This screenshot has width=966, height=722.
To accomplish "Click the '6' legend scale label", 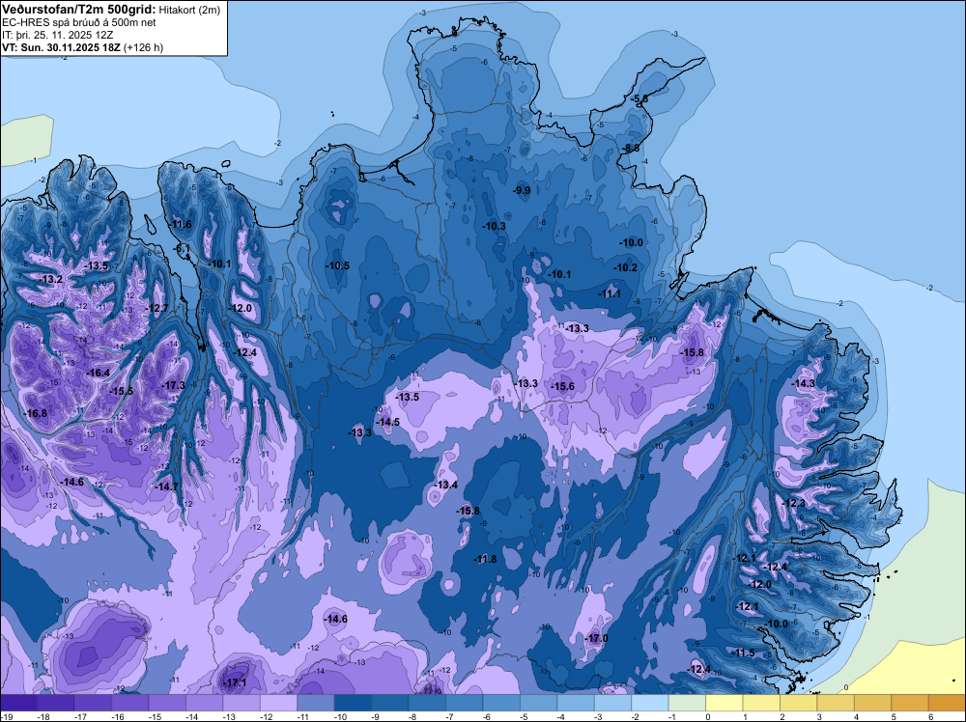I will click(x=930, y=716).
